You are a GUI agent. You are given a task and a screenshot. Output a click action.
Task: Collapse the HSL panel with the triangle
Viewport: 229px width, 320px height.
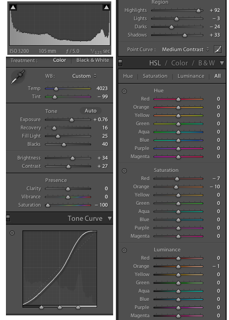222,63
